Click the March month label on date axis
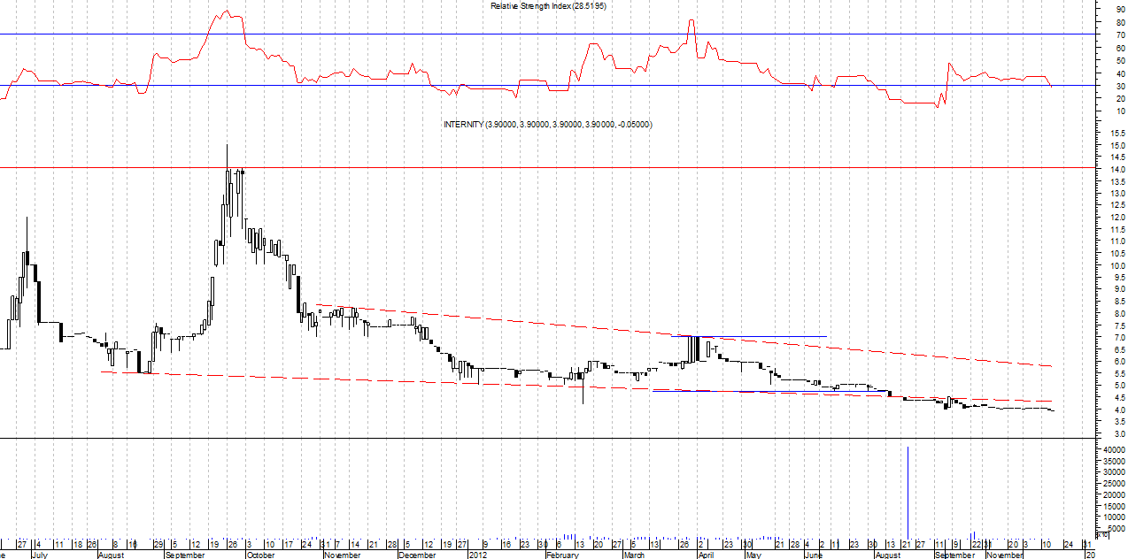1128x559 pixels. click(634, 555)
